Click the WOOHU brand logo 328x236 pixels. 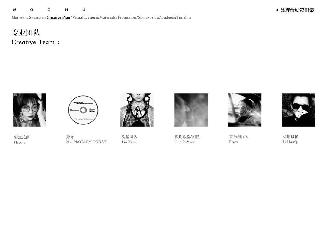click(x=49, y=10)
